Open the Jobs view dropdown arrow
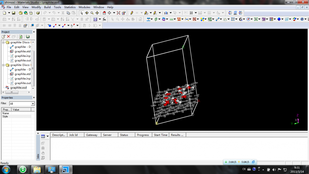Viewport: 309px width, 174px height. coord(47,136)
